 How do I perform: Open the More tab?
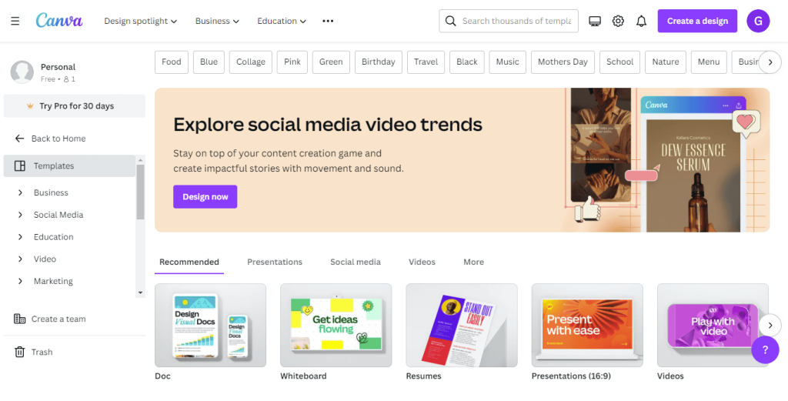pos(473,262)
